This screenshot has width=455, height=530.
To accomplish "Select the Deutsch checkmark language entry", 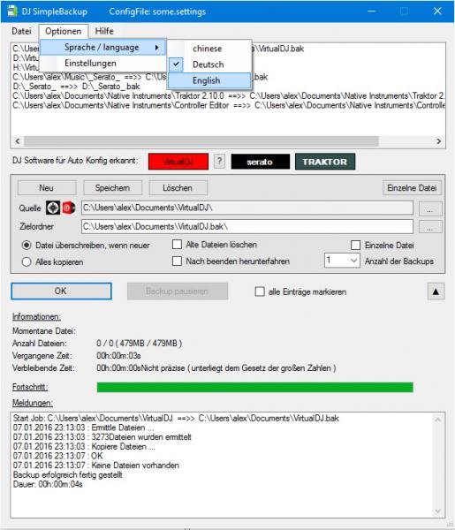I will (x=209, y=64).
